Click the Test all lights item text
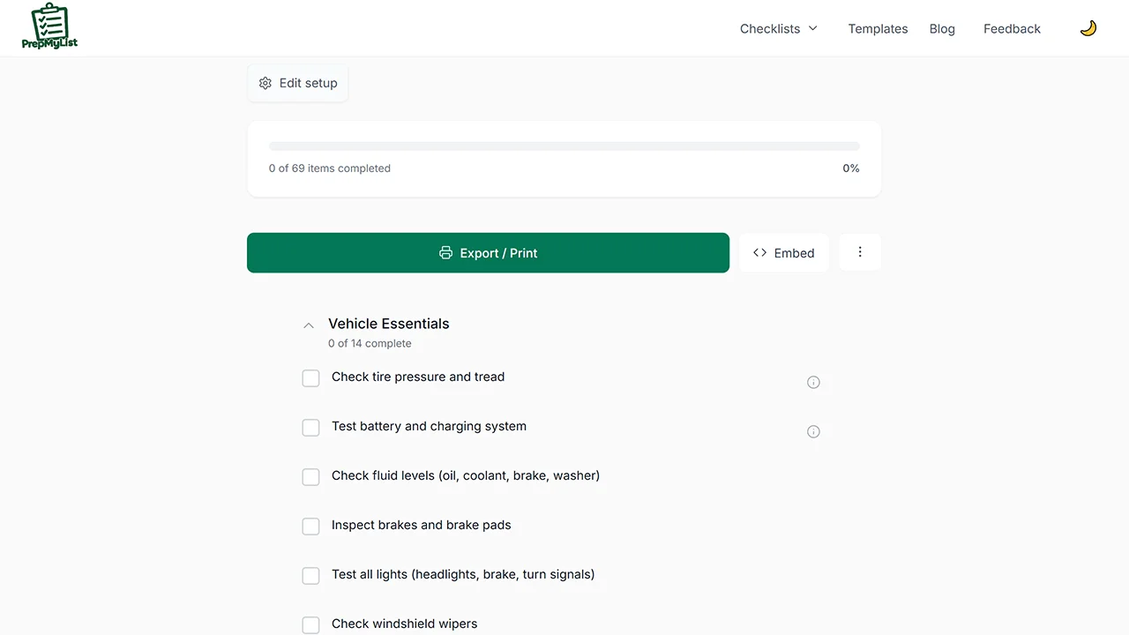1129x635 pixels. 463,574
